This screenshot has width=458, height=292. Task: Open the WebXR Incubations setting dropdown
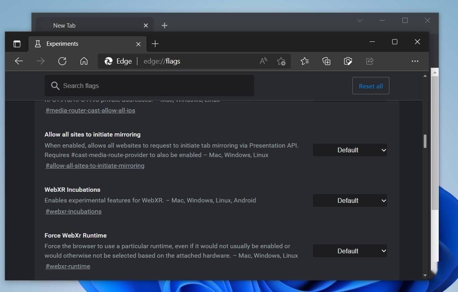point(350,200)
